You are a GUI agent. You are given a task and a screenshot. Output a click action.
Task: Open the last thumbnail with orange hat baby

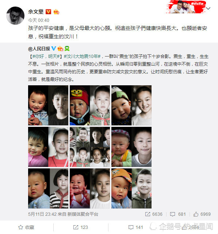pyautogui.click(x=131, y=188)
